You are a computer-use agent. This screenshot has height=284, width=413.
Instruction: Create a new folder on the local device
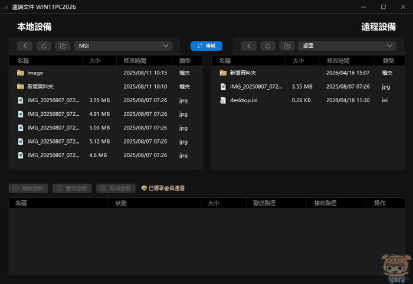62,46
